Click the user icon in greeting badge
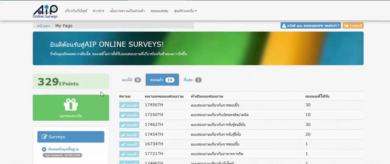This screenshot has width=390, height=164. [284, 26]
